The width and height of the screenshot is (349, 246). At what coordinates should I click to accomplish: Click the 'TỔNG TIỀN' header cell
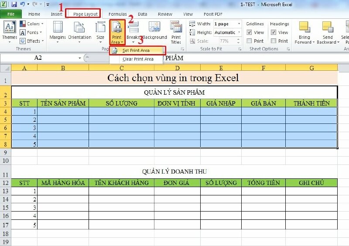[x=263, y=183]
